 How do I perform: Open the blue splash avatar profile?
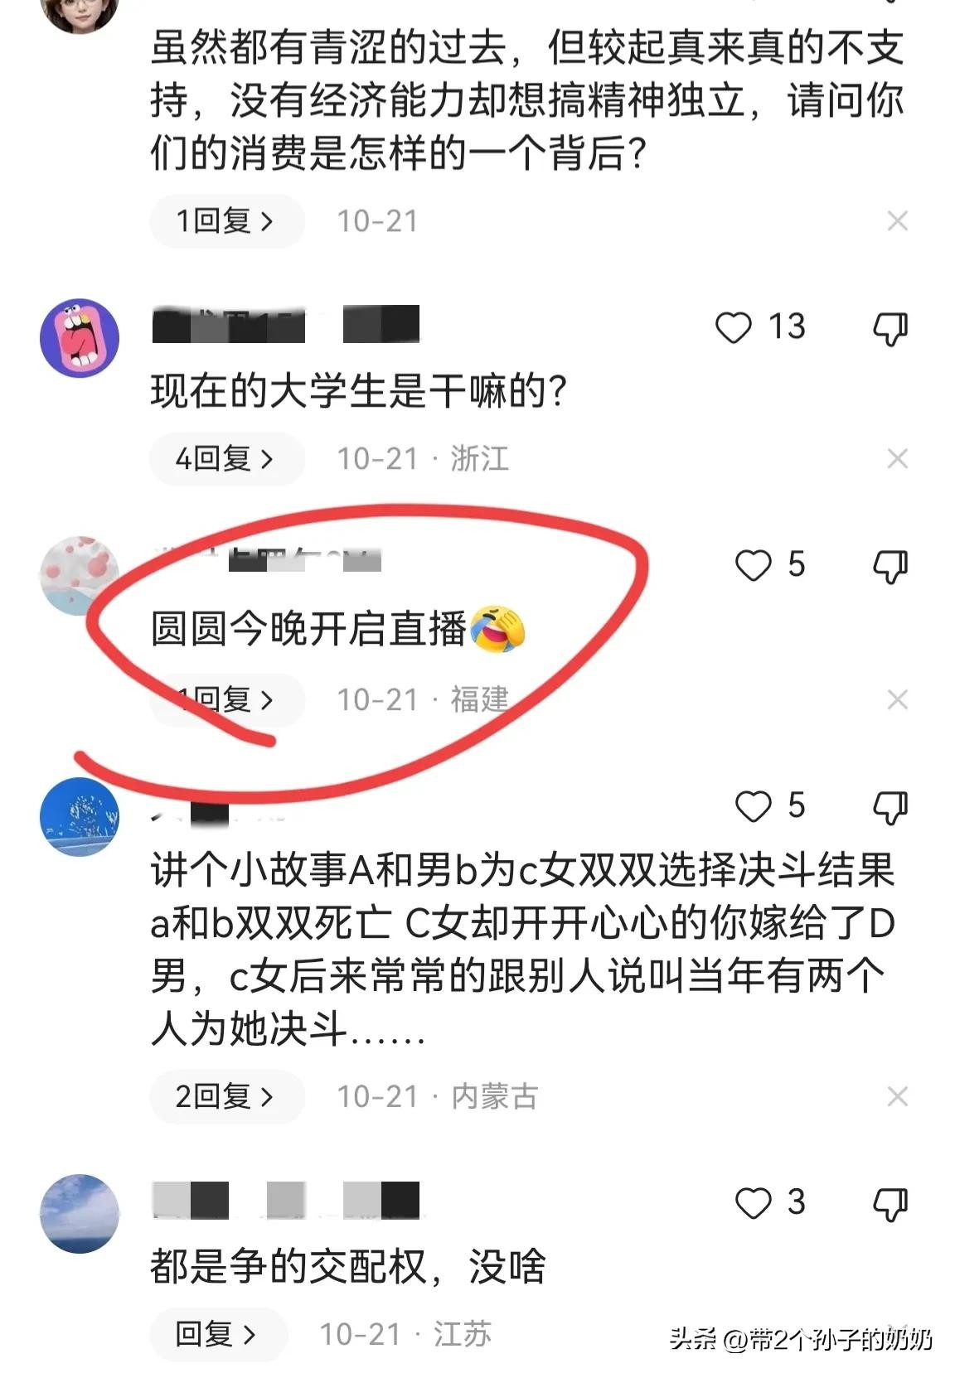[x=80, y=816]
